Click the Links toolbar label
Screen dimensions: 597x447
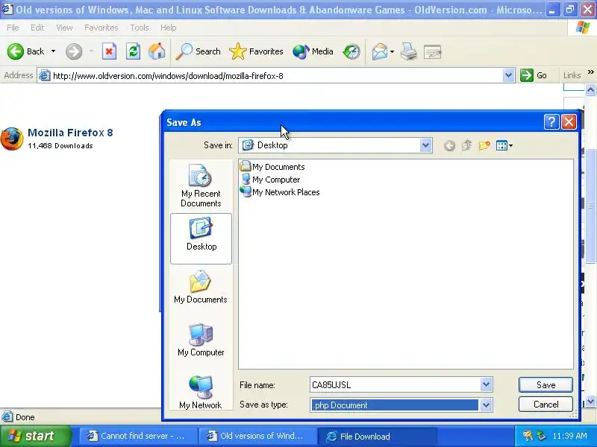pos(572,76)
